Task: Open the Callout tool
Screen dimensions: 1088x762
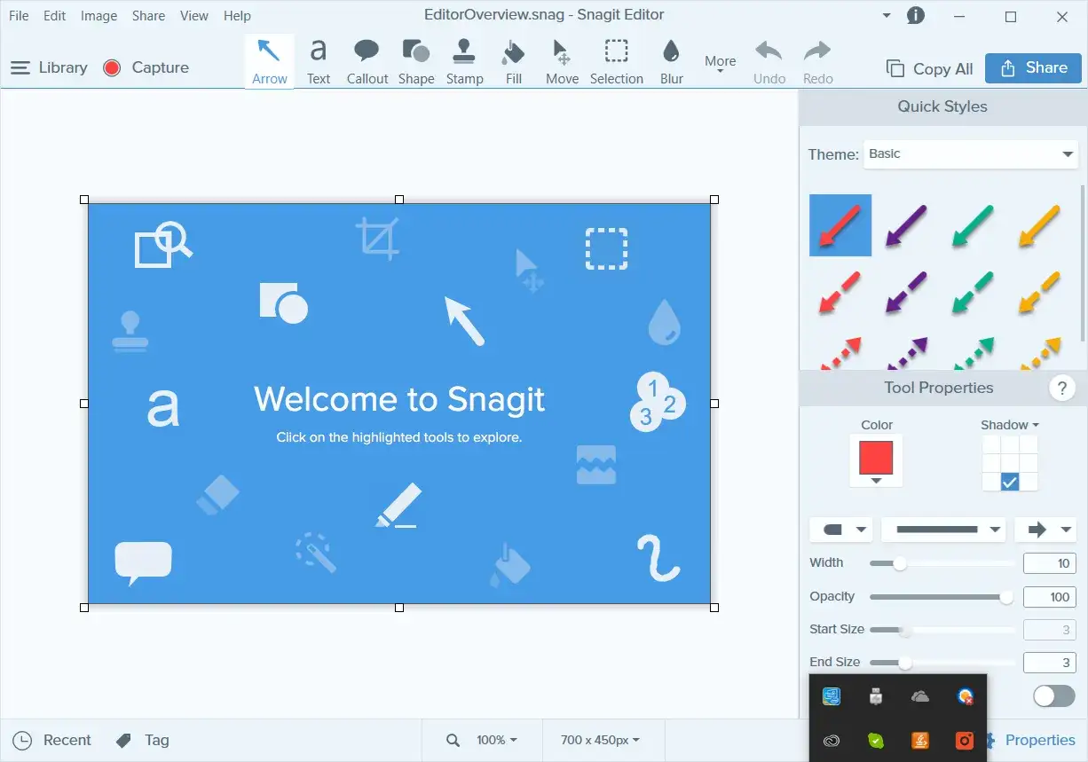Action: (x=367, y=59)
